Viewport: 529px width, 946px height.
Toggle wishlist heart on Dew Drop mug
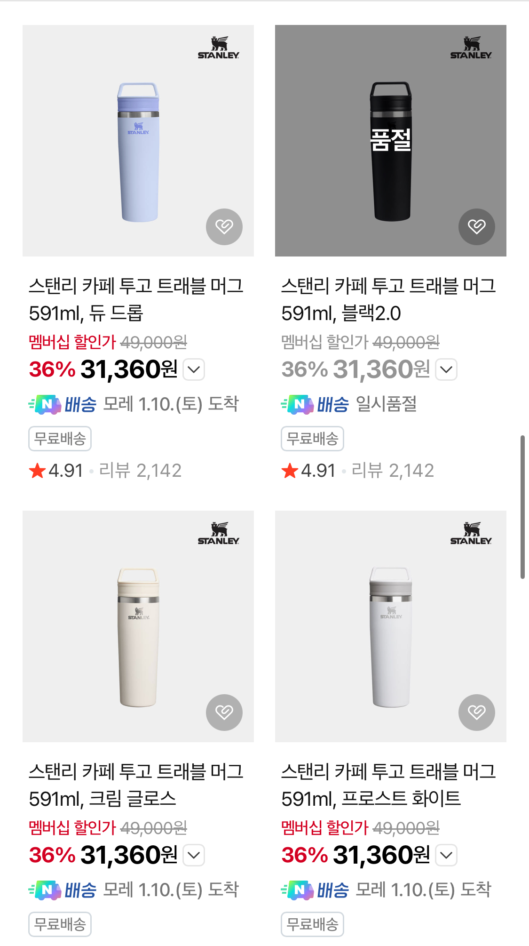(x=224, y=227)
